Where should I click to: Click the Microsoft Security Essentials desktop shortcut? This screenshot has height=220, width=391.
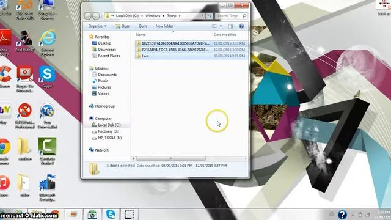tap(48, 188)
